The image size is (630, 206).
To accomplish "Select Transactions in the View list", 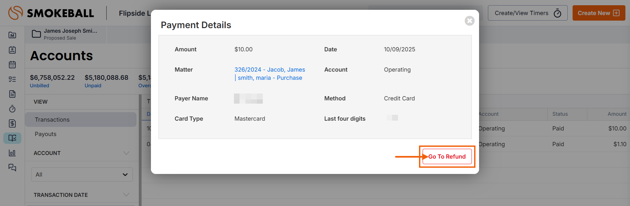I will click(52, 120).
